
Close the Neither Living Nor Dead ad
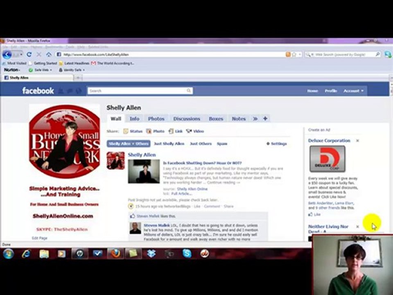click(x=358, y=227)
